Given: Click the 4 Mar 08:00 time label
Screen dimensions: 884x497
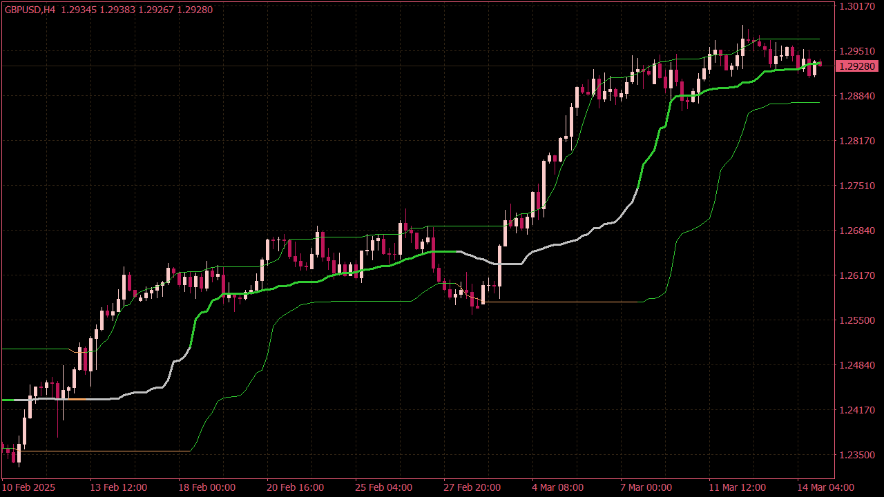Looking at the screenshot, I should pyautogui.click(x=557, y=487).
